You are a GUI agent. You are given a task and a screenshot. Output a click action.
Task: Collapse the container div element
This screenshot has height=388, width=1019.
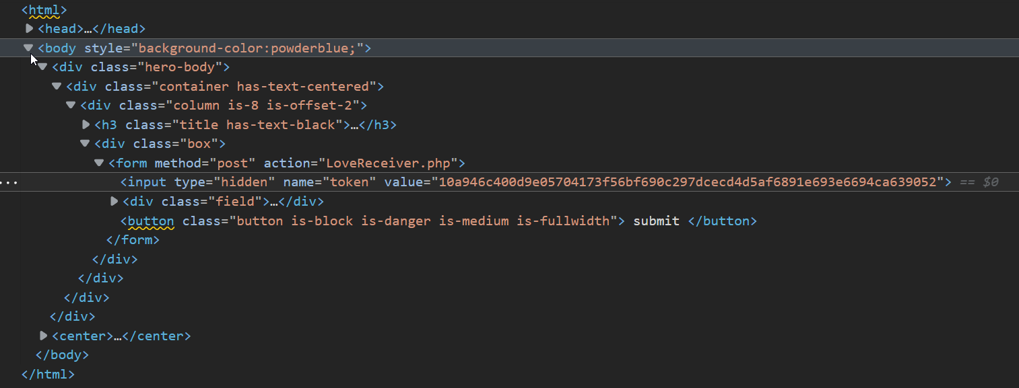[57, 86]
